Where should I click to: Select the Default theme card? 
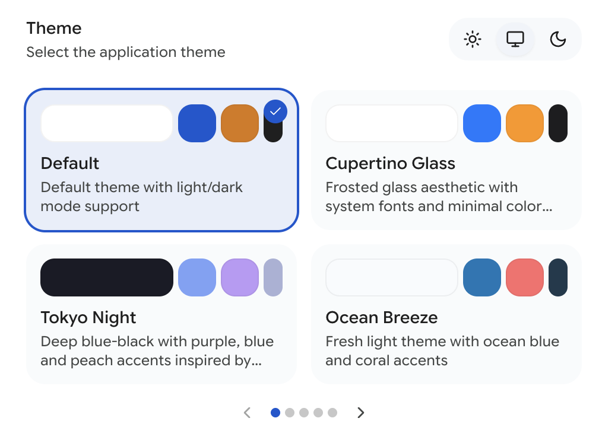pyautogui.click(x=161, y=160)
